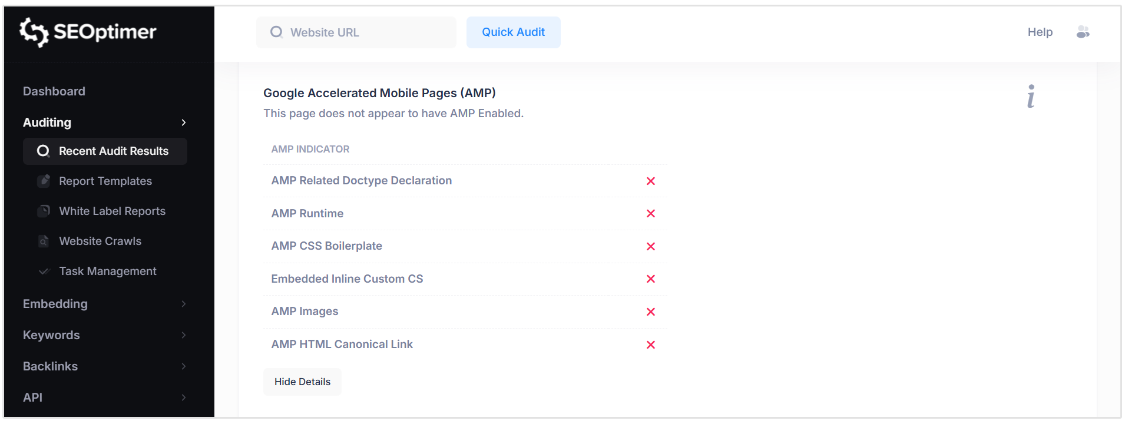
Task: Select Recent Audit Results in sidebar
Action: point(105,151)
